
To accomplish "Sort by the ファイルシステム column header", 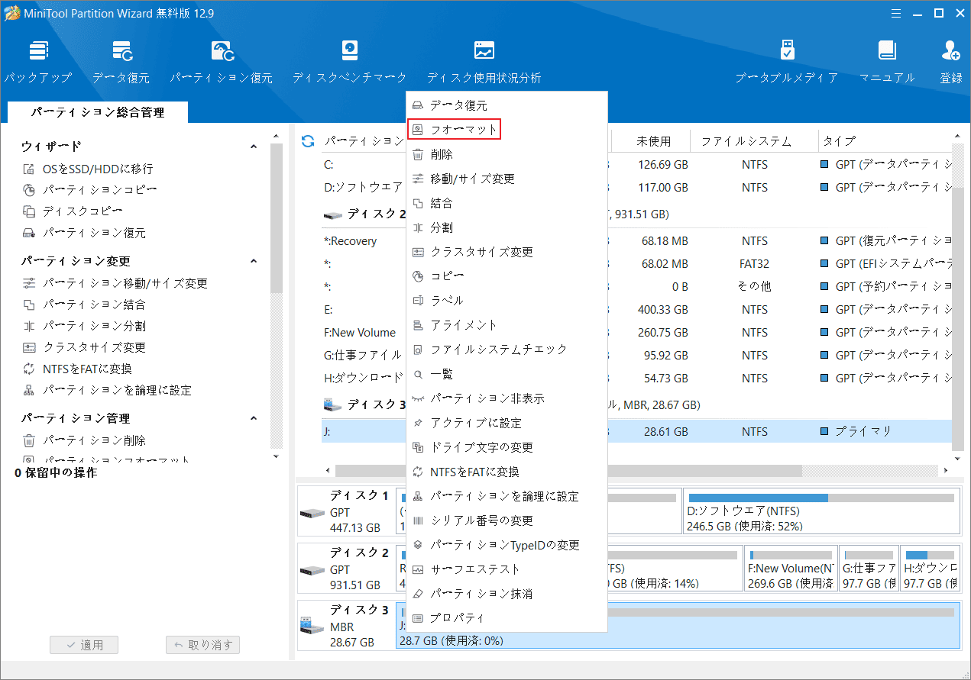I will click(x=746, y=141).
